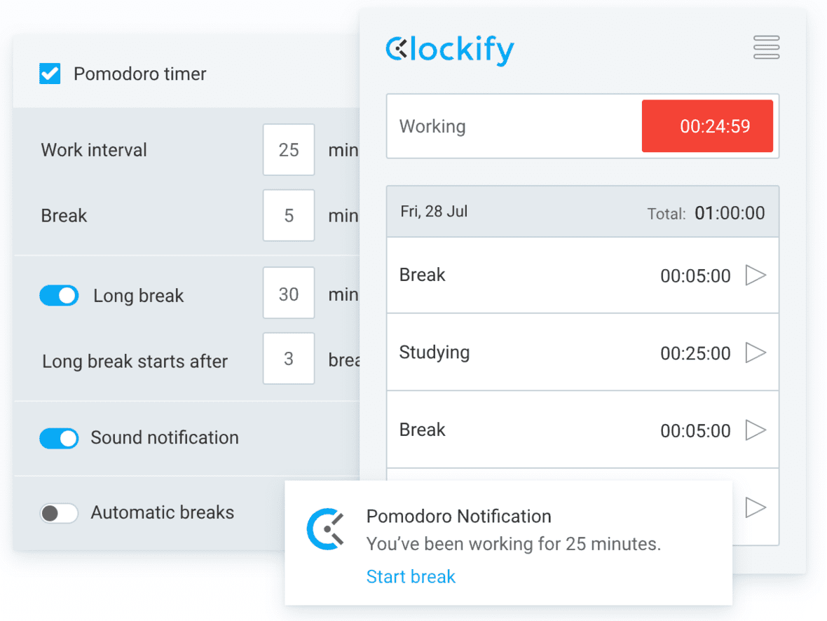Edit the Work interval value of 25
Viewport: 827px width, 621px height.
click(289, 150)
